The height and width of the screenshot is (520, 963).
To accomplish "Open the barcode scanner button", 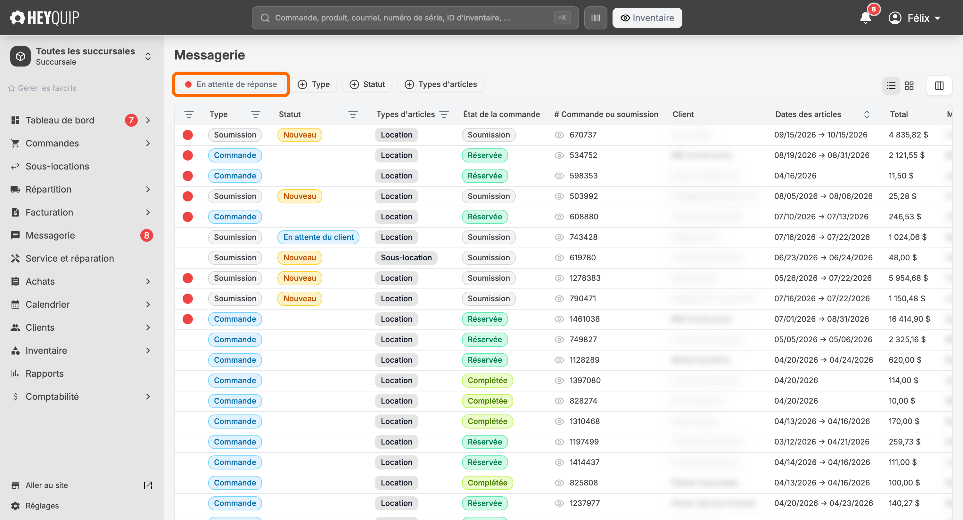I will pyautogui.click(x=596, y=18).
